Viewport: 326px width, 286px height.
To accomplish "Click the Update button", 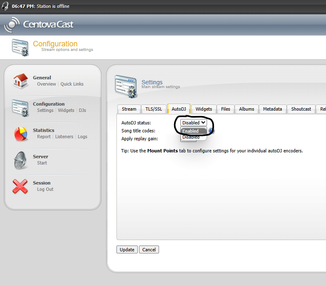I will tap(127, 250).
